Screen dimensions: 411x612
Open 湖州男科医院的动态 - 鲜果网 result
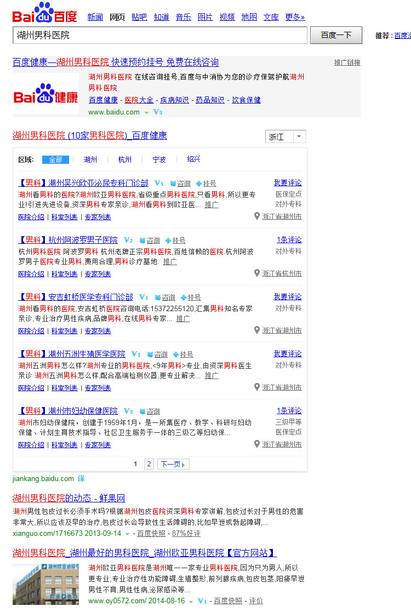[x=68, y=498]
